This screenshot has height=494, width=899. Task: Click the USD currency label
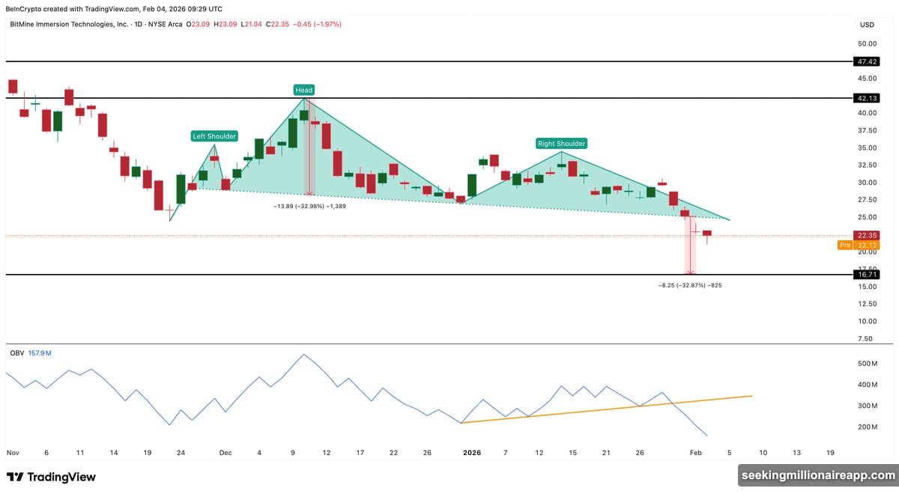866,24
